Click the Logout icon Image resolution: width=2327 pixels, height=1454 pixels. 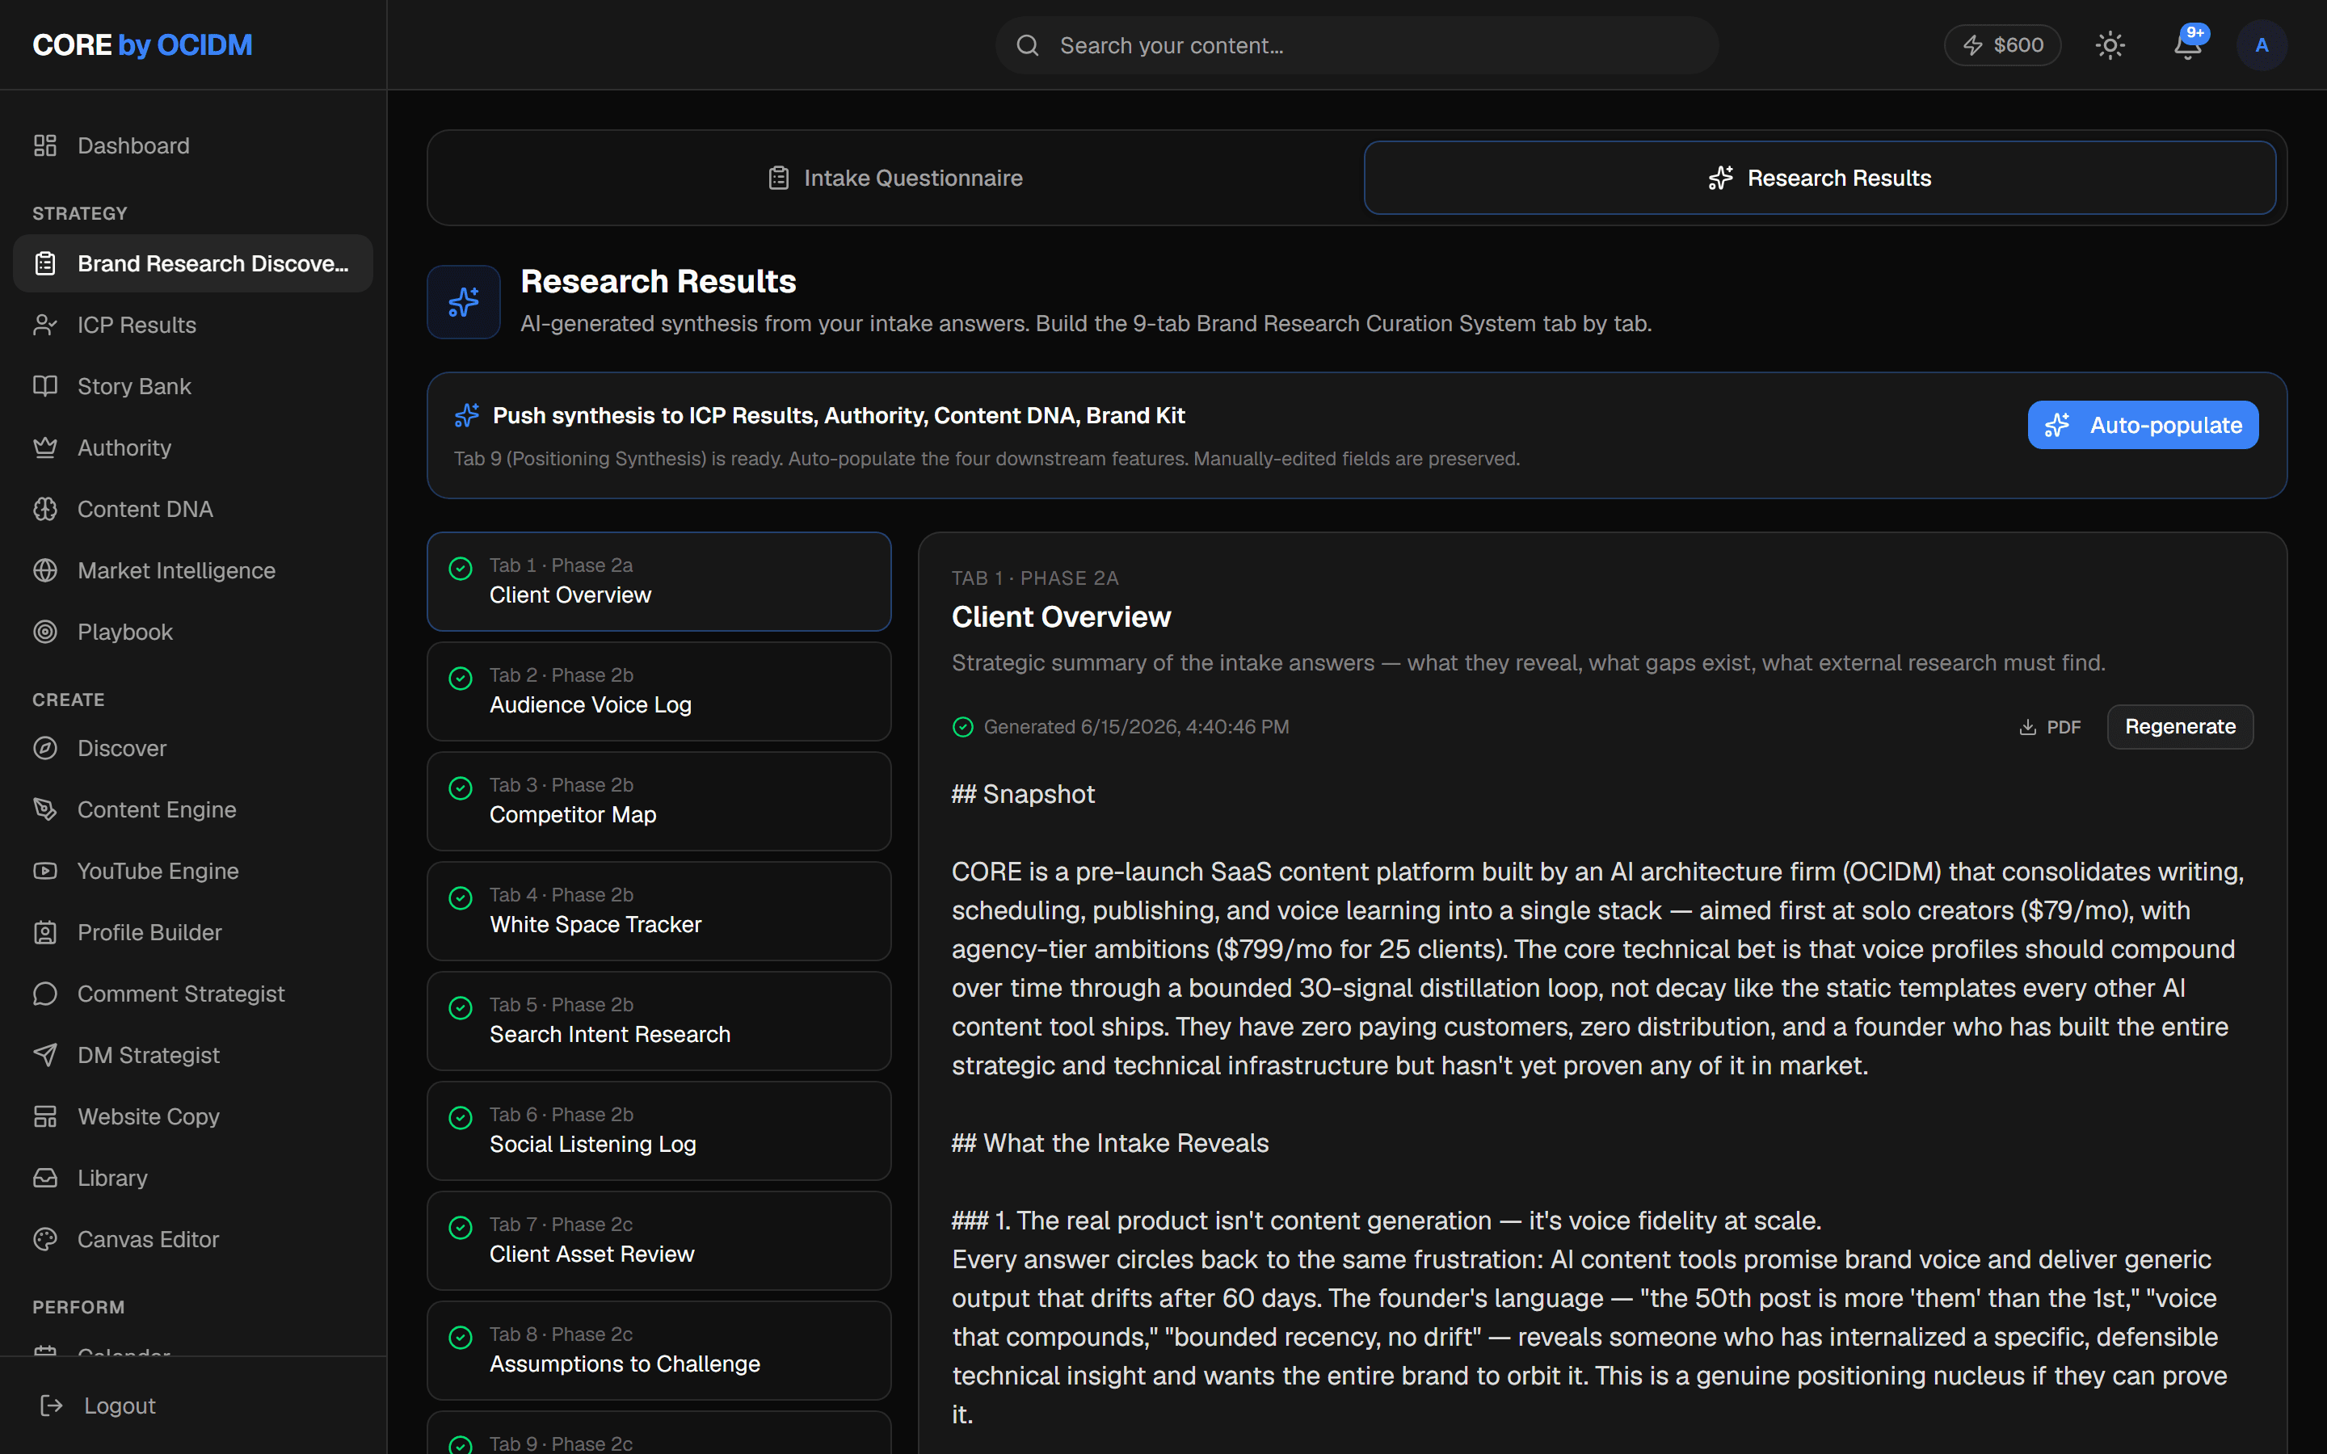coord(52,1406)
